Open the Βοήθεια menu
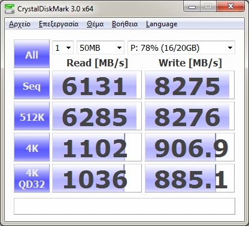 pyautogui.click(x=124, y=24)
